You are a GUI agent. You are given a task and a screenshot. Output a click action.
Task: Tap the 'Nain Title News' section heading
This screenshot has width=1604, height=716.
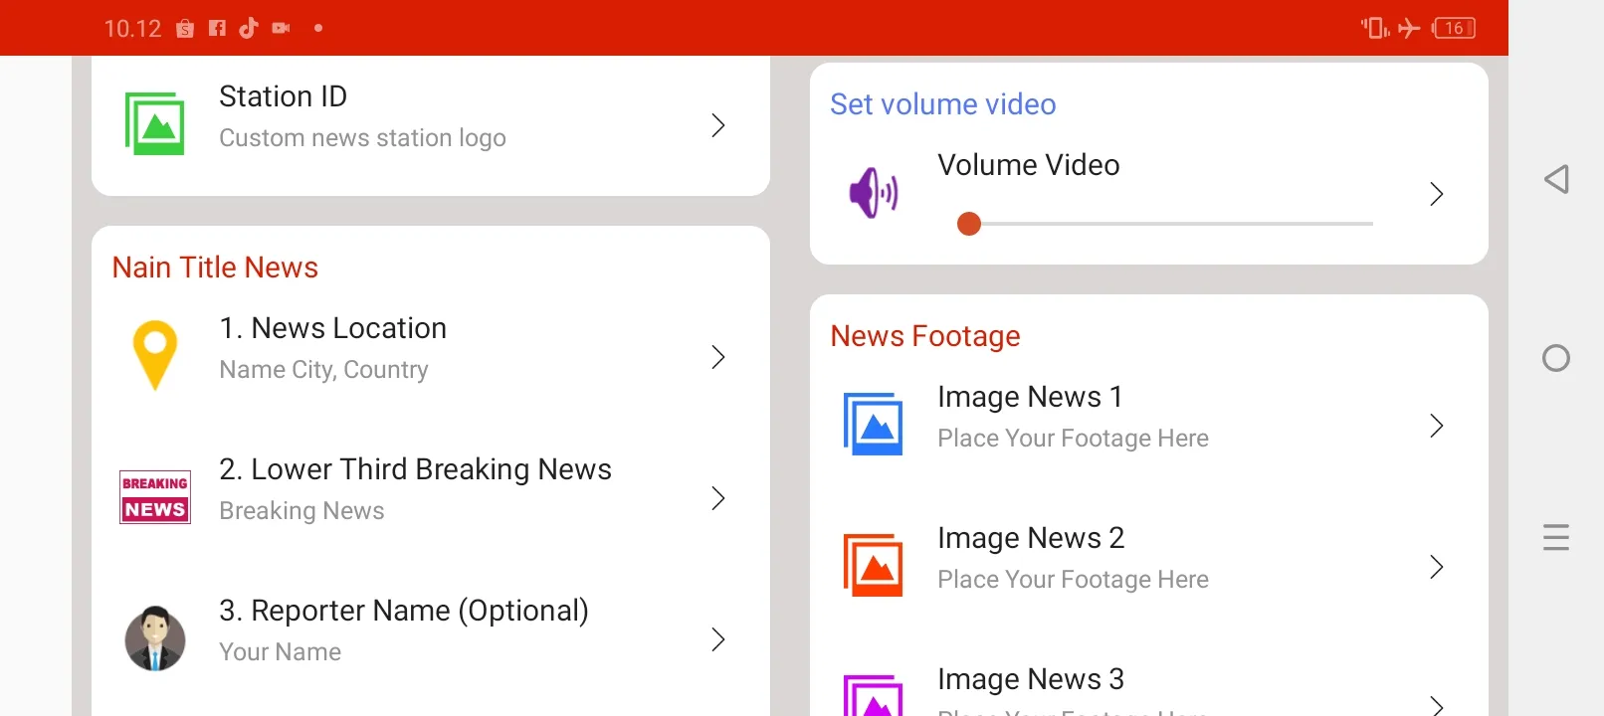(x=215, y=268)
